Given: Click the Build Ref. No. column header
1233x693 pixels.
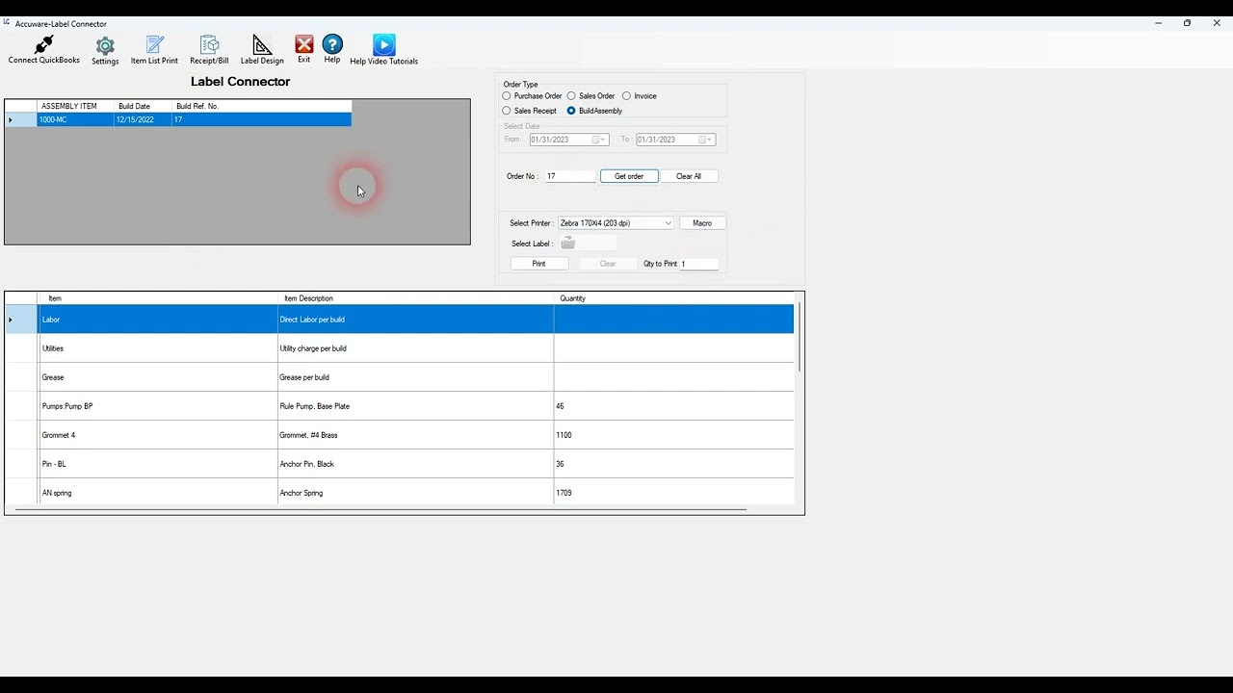Looking at the screenshot, I should tap(261, 106).
